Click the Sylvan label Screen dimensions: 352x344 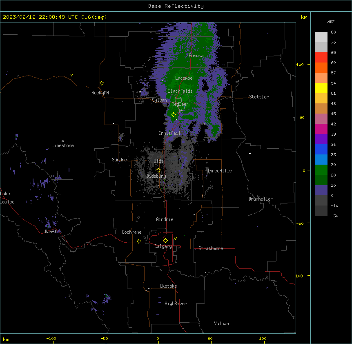(159, 100)
